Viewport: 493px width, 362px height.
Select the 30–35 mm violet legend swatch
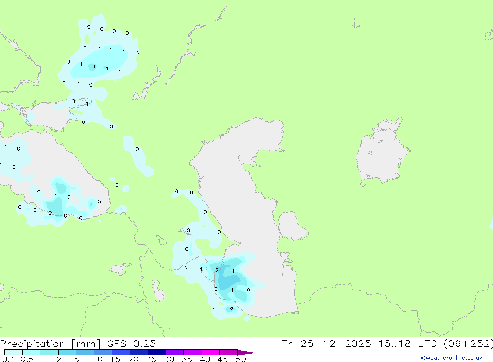click(x=175, y=352)
